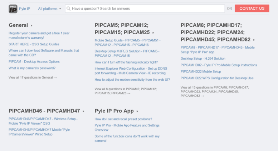
Task: Open Desktop Setup - H.264 Solution article
Action: click(x=203, y=59)
